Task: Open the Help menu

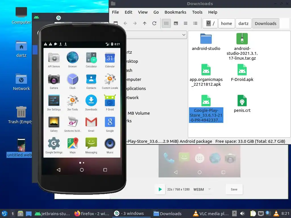Action: point(213,12)
